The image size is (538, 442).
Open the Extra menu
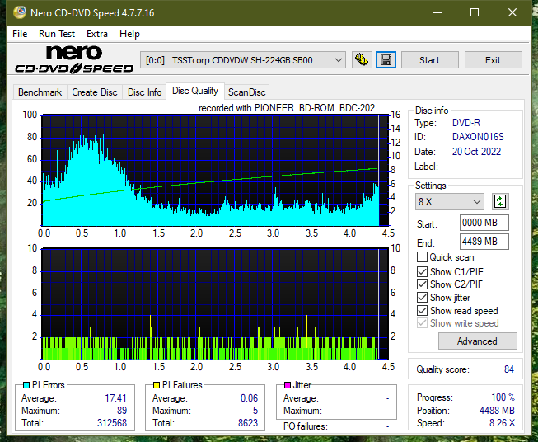pos(97,34)
